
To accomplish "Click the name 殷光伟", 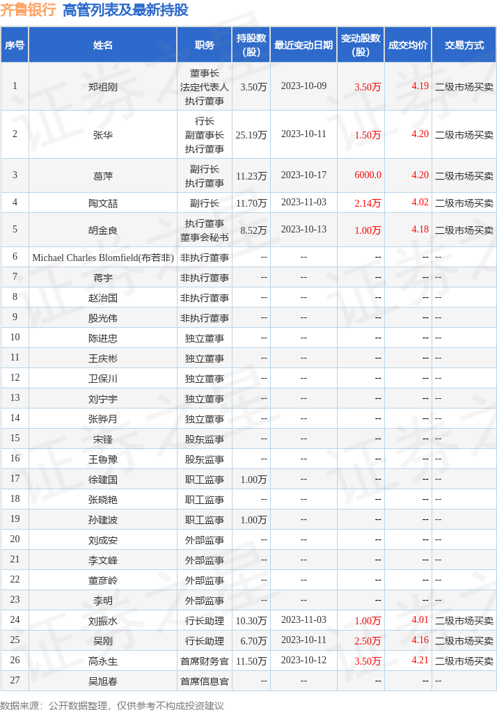I will 102,318.
